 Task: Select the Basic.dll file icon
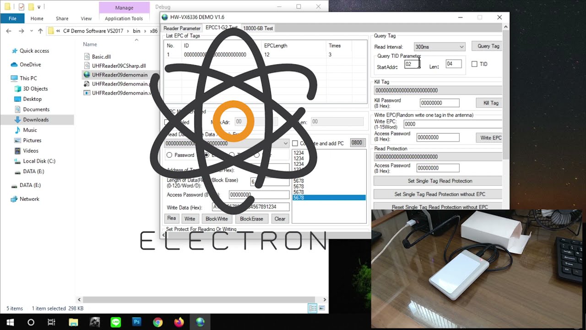pos(87,56)
